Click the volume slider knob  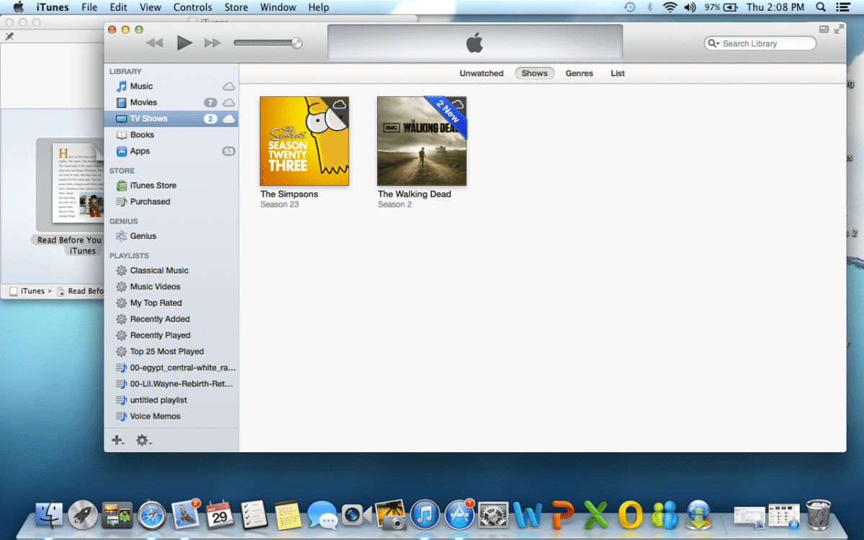[296, 43]
